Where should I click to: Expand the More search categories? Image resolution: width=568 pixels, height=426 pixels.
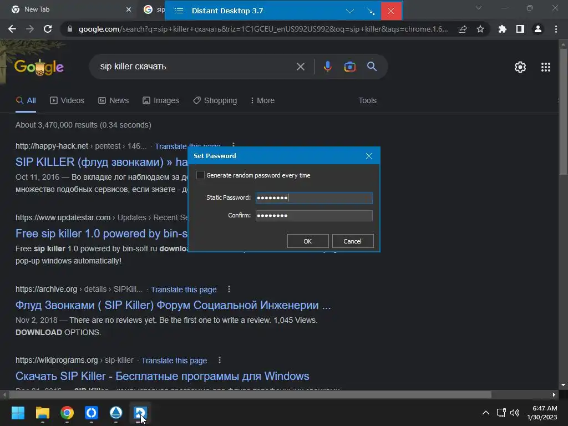click(262, 101)
